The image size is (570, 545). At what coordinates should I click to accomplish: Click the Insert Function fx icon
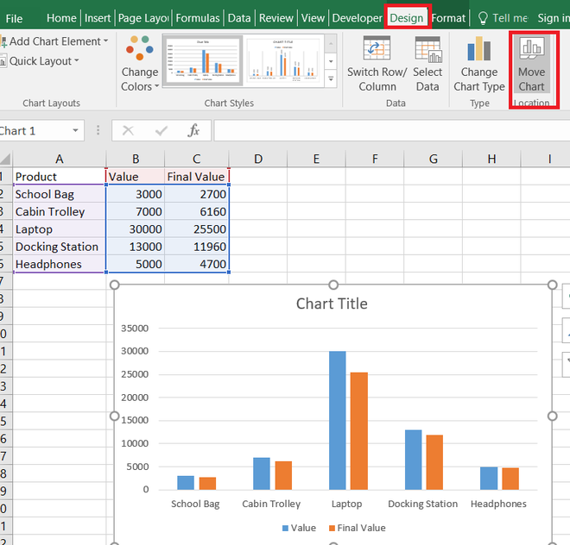coord(193,130)
